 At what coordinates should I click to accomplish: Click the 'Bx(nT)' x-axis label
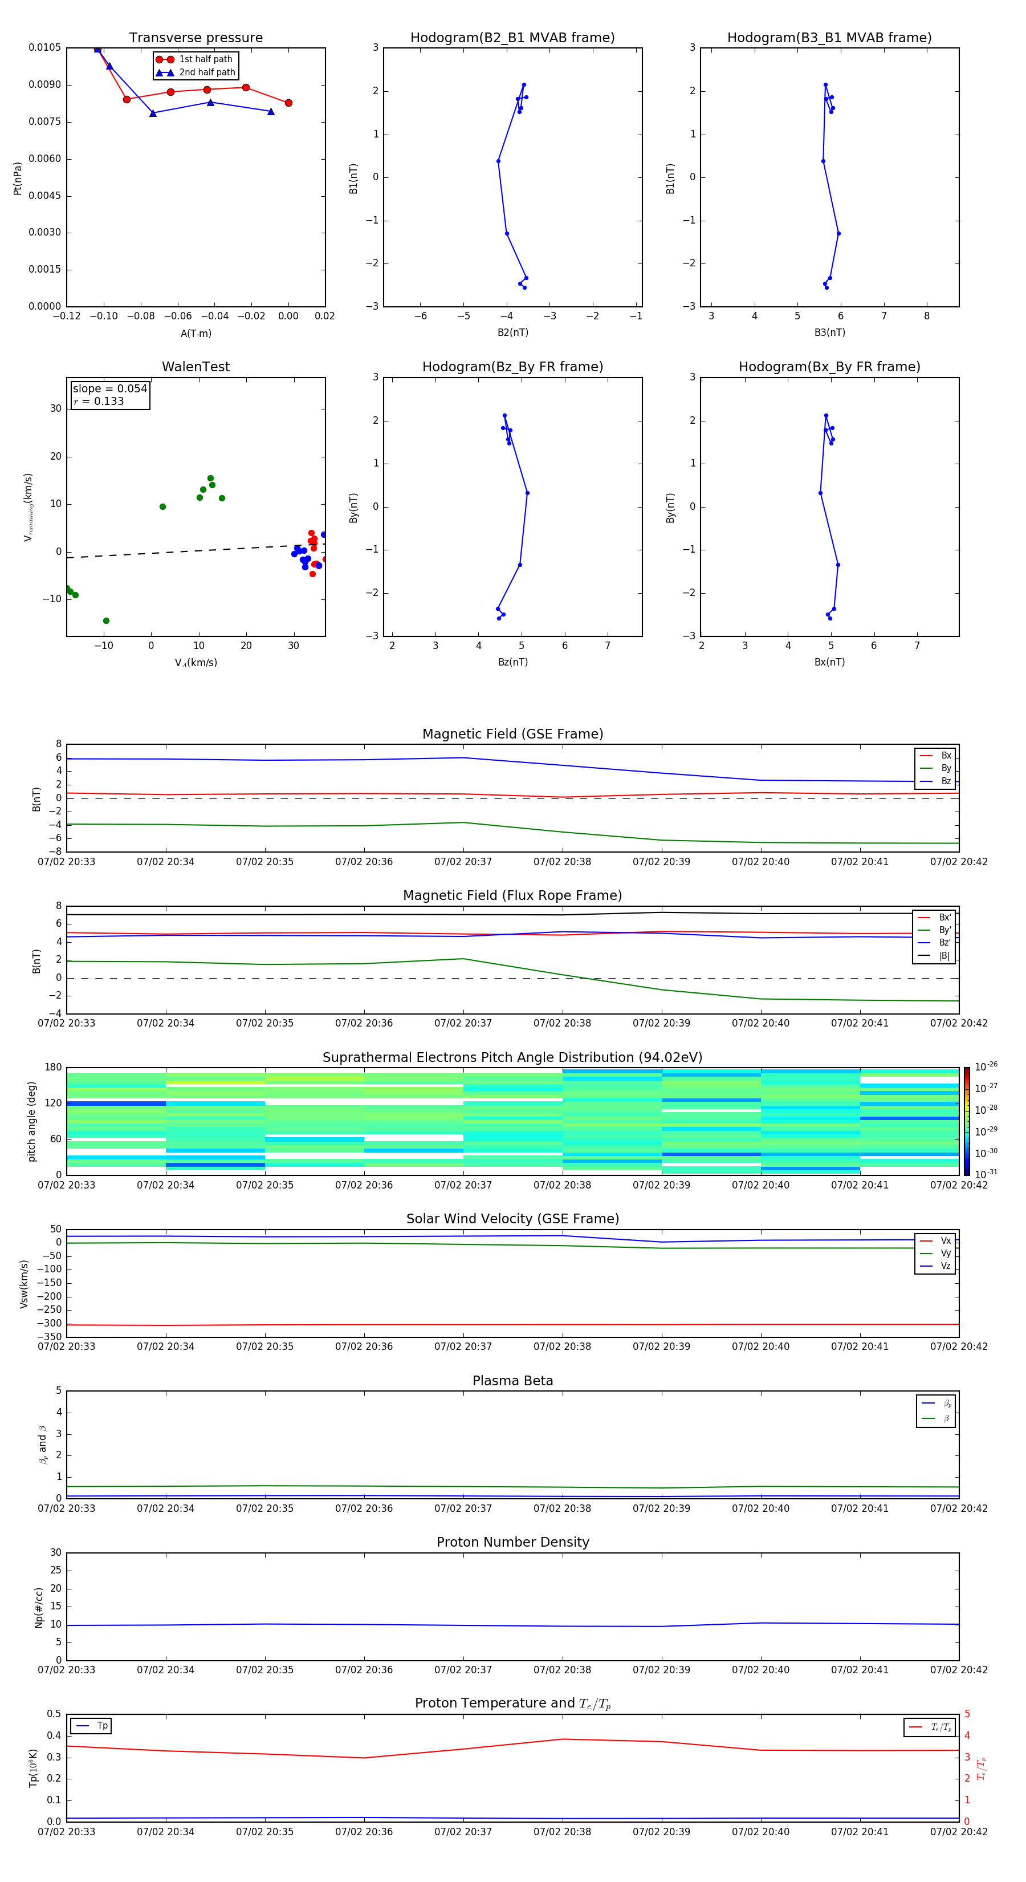coord(829,662)
